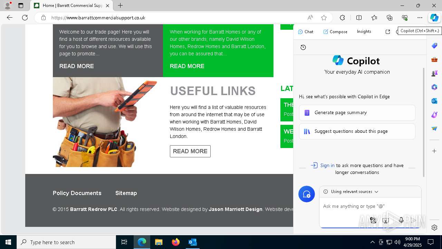Click the Jason Marriott Design link
442x249 pixels.
point(236,209)
